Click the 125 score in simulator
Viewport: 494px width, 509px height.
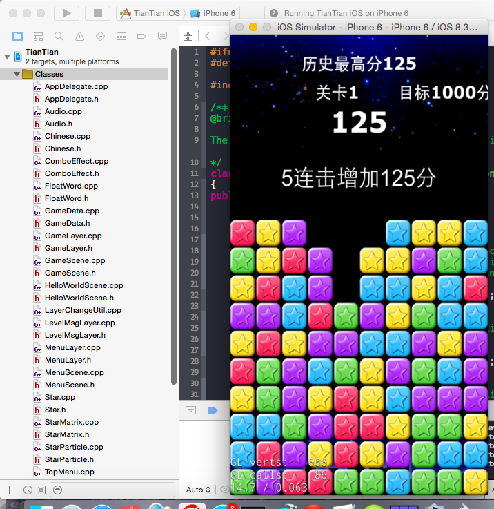pos(359,122)
